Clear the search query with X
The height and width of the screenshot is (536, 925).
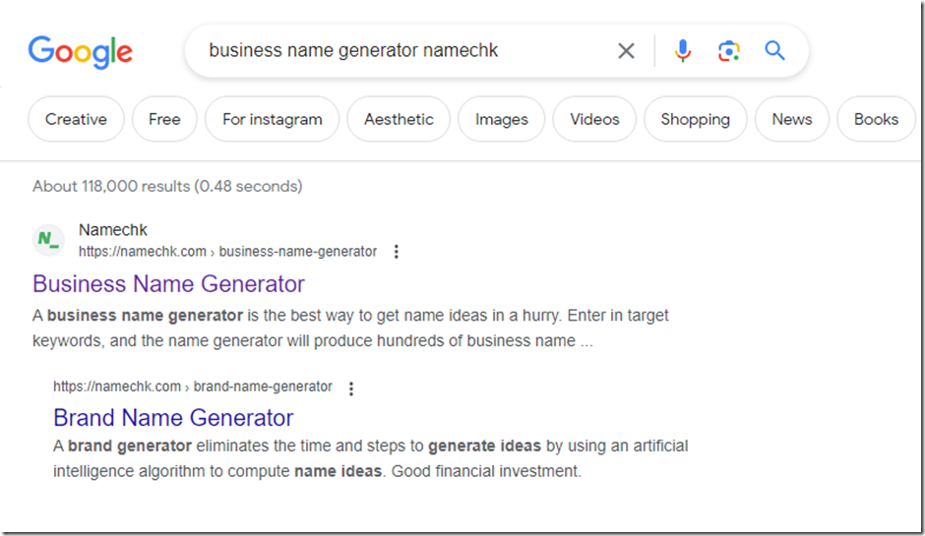626,51
